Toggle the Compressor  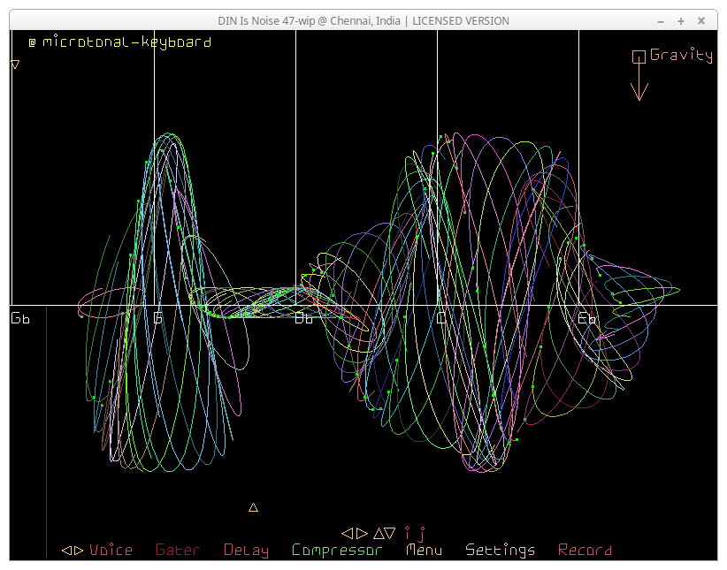(337, 551)
